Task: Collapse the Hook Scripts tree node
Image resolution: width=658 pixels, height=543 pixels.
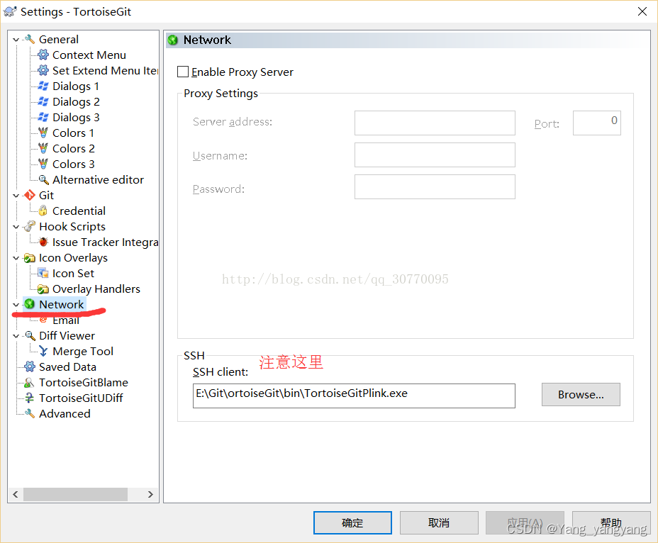Action: click(x=16, y=227)
